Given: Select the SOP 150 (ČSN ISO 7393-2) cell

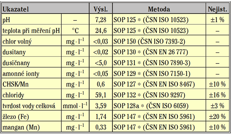Looking at the screenshot, I should point(159,41).
